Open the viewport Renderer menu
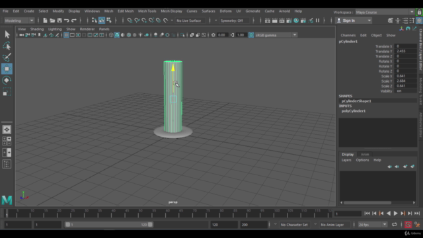Viewport: 423px width, 238px height. click(x=87, y=29)
